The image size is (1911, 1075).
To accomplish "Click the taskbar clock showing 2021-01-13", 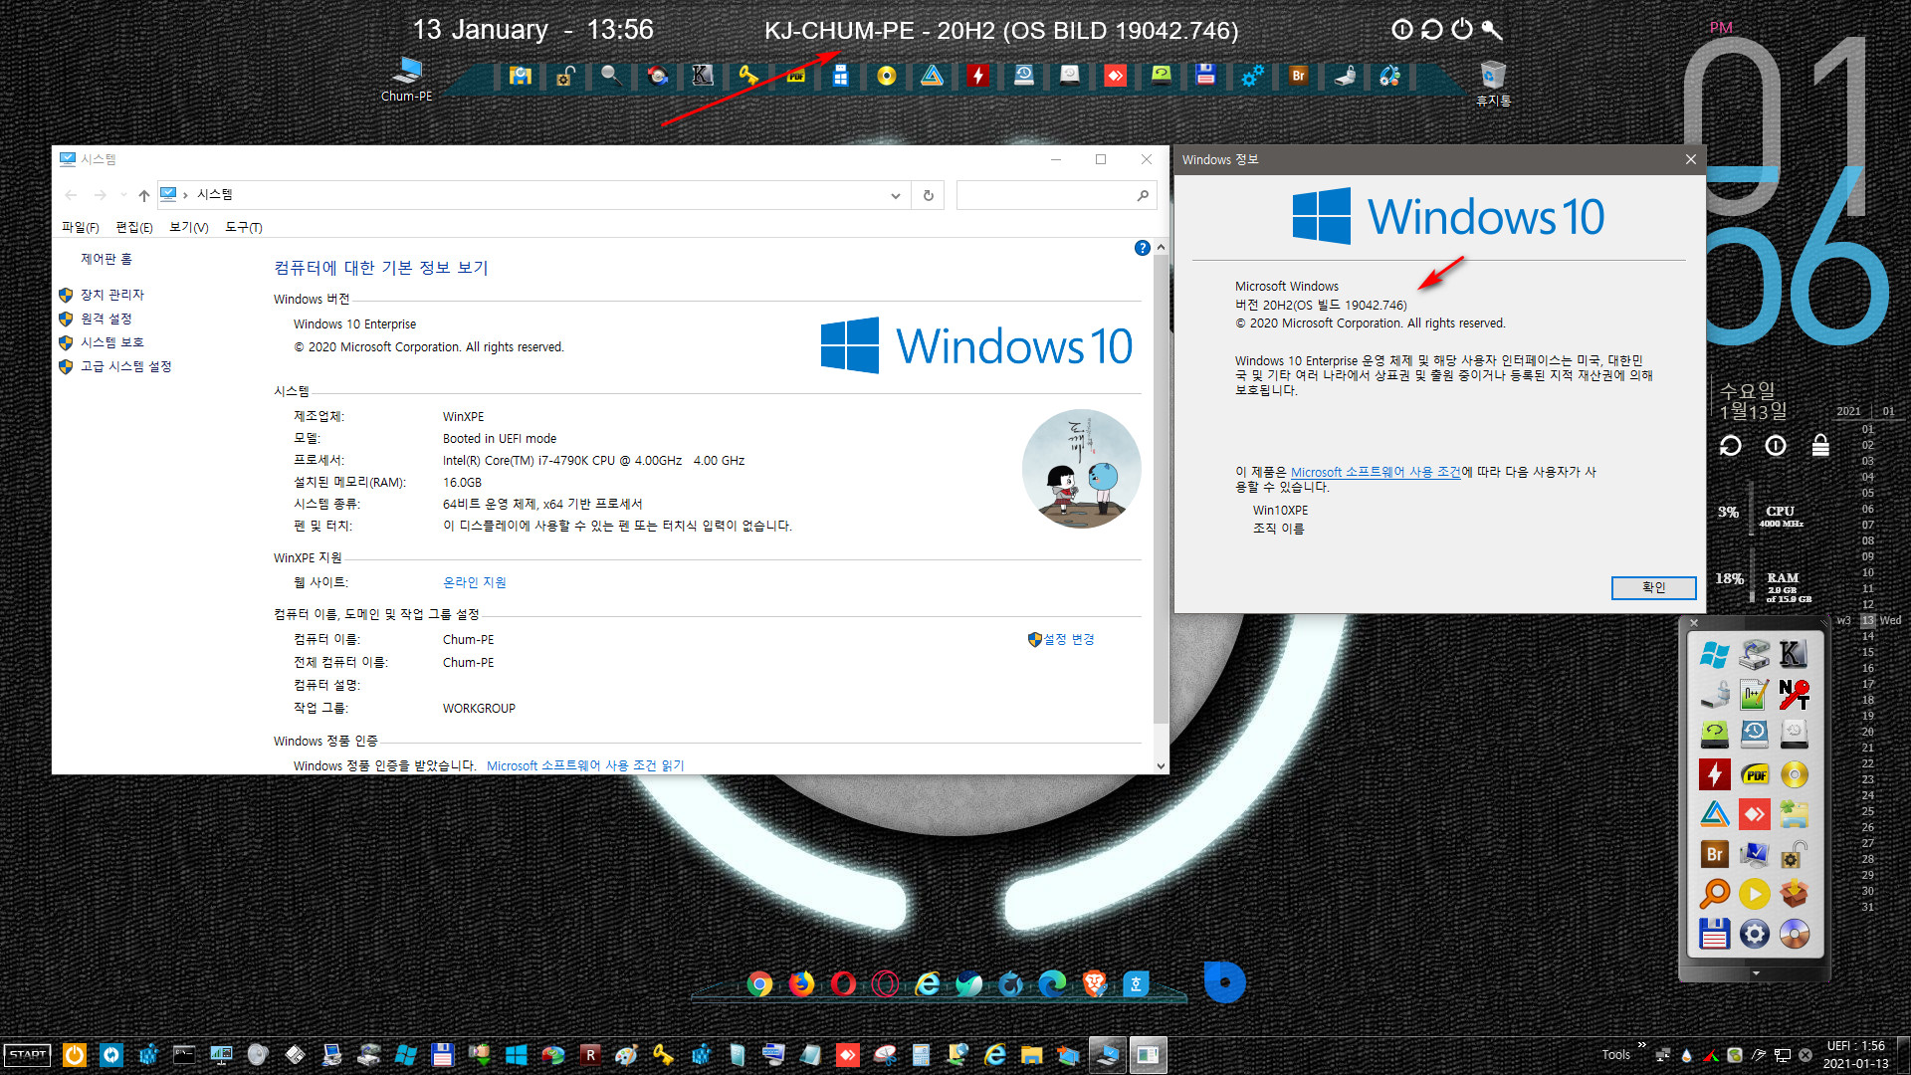I will coord(1855,1055).
